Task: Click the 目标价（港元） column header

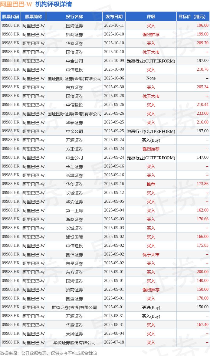Action: pyautogui.click(x=193, y=17)
